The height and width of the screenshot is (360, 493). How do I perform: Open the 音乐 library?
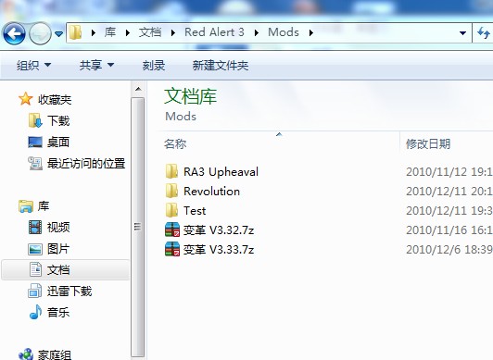click(x=58, y=312)
